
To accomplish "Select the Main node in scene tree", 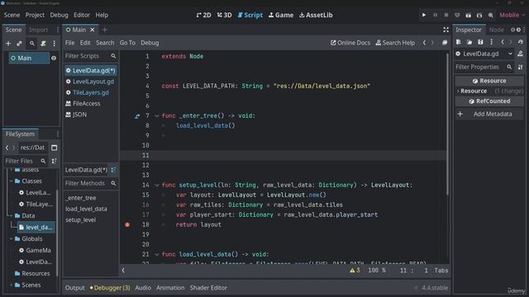I will 29,59.
